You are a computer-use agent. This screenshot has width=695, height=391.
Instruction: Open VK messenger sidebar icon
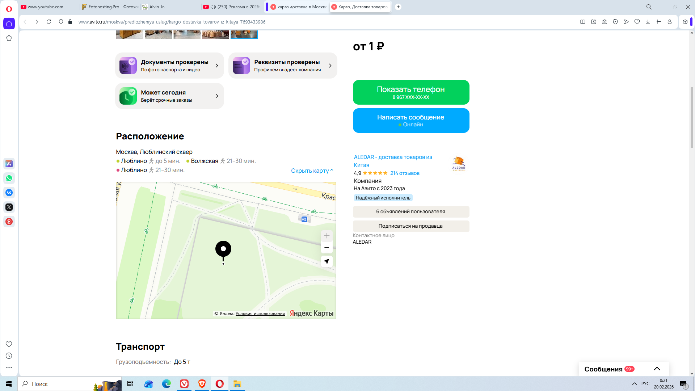pyautogui.click(x=9, y=193)
